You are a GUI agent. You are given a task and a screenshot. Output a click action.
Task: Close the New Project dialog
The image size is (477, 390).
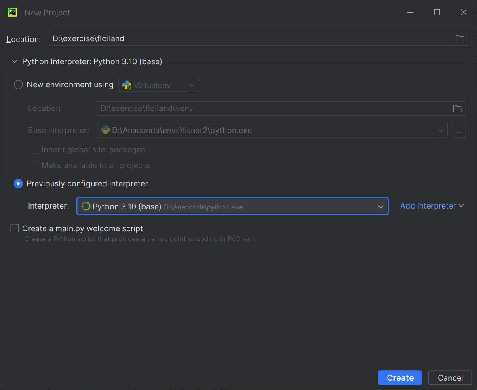(463, 12)
